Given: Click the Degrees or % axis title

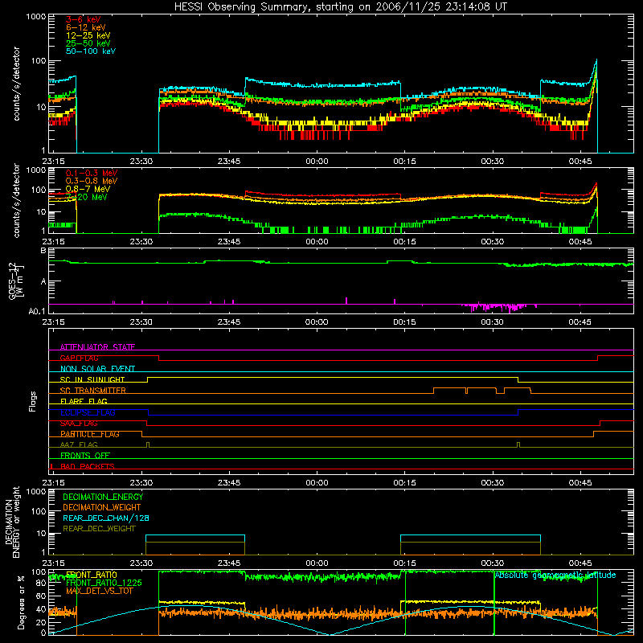Looking at the screenshot, I should click(21, 602).
